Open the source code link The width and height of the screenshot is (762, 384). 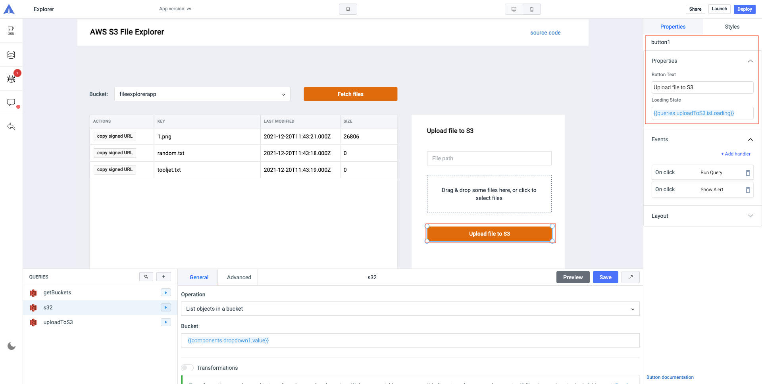point(545,33)
